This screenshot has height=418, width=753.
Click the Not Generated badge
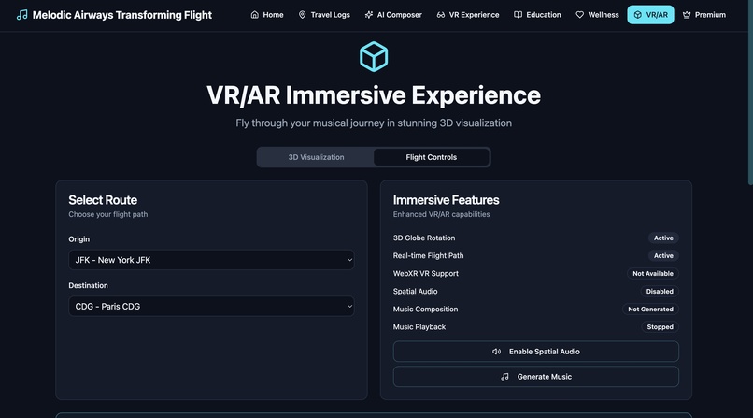click(x=650, y=309)
